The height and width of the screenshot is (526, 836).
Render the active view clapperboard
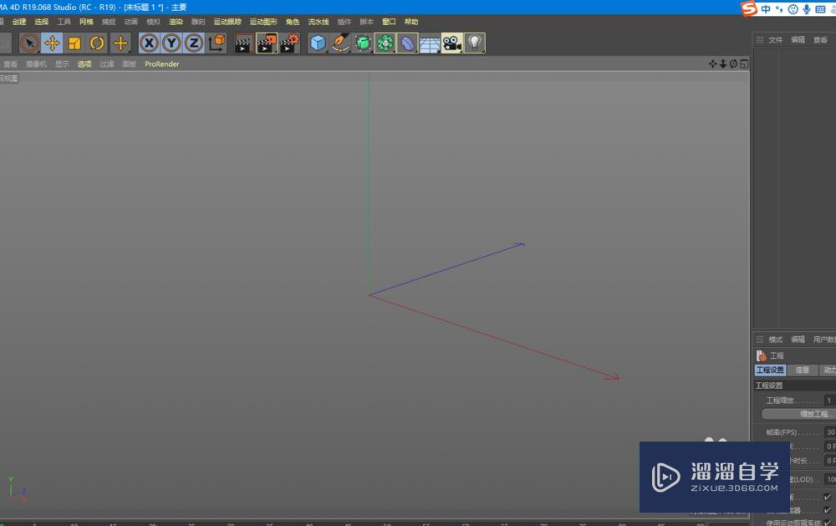(243, 43)
